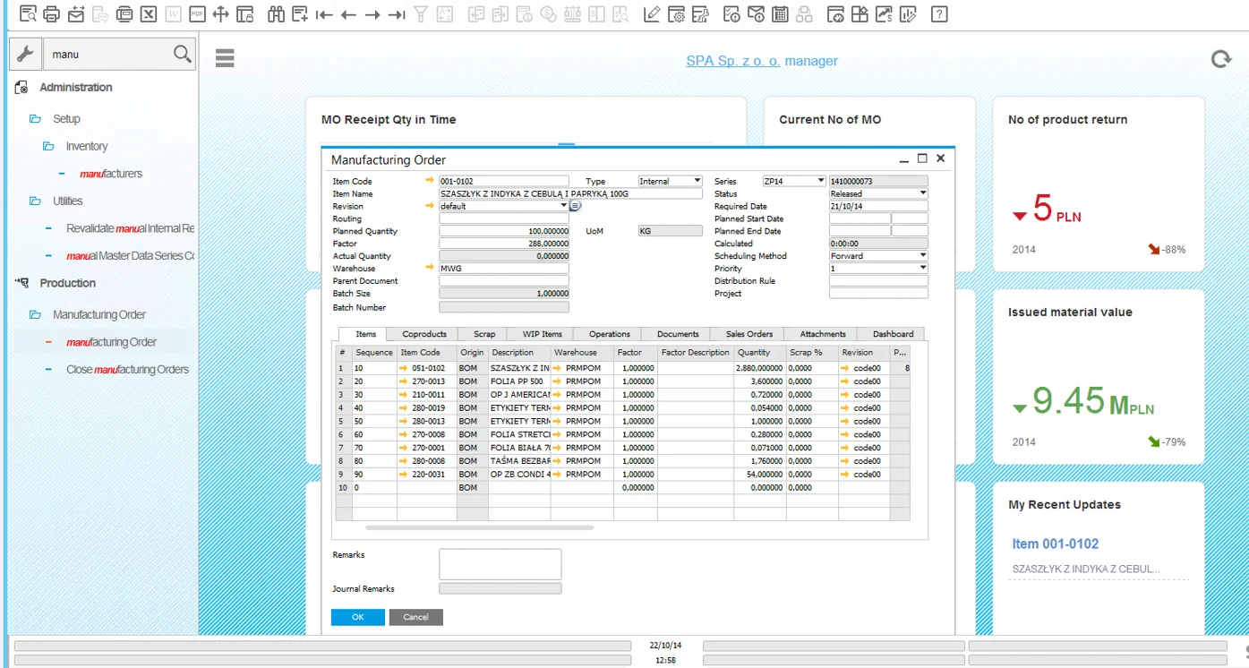This screenshot has height=668, width=1249.
Task: Jump to the last data record
Action: coord(397,14)
